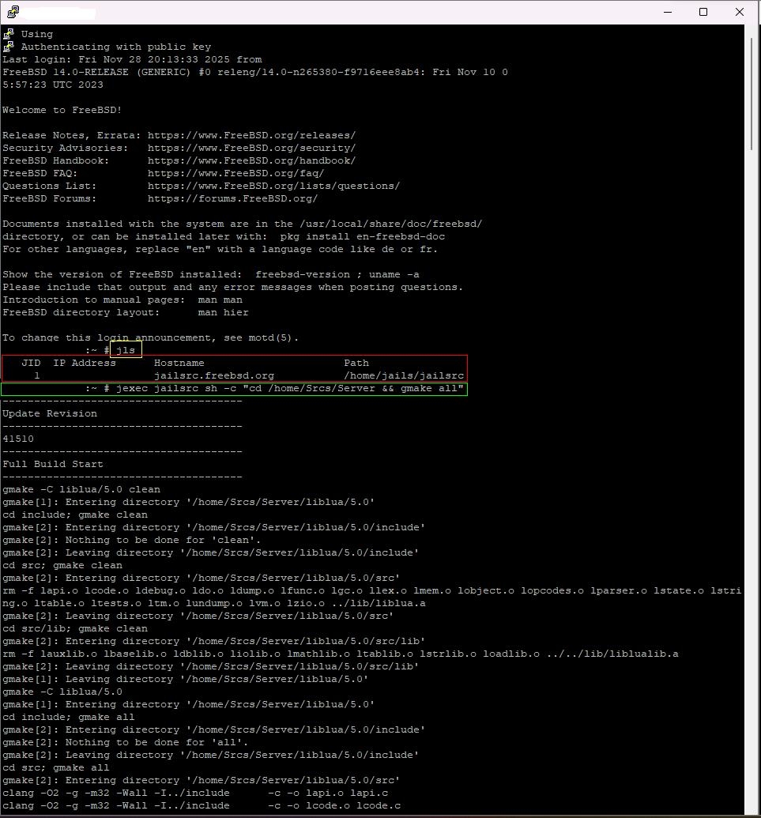This screenshot has width=761, height=818.
Task: Click the highlighted jls command
Action: (126, 350)
